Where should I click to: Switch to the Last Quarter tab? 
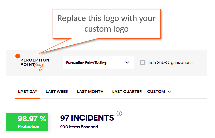[127, 91]
